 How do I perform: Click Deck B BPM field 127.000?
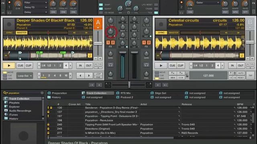coord(208,76)
